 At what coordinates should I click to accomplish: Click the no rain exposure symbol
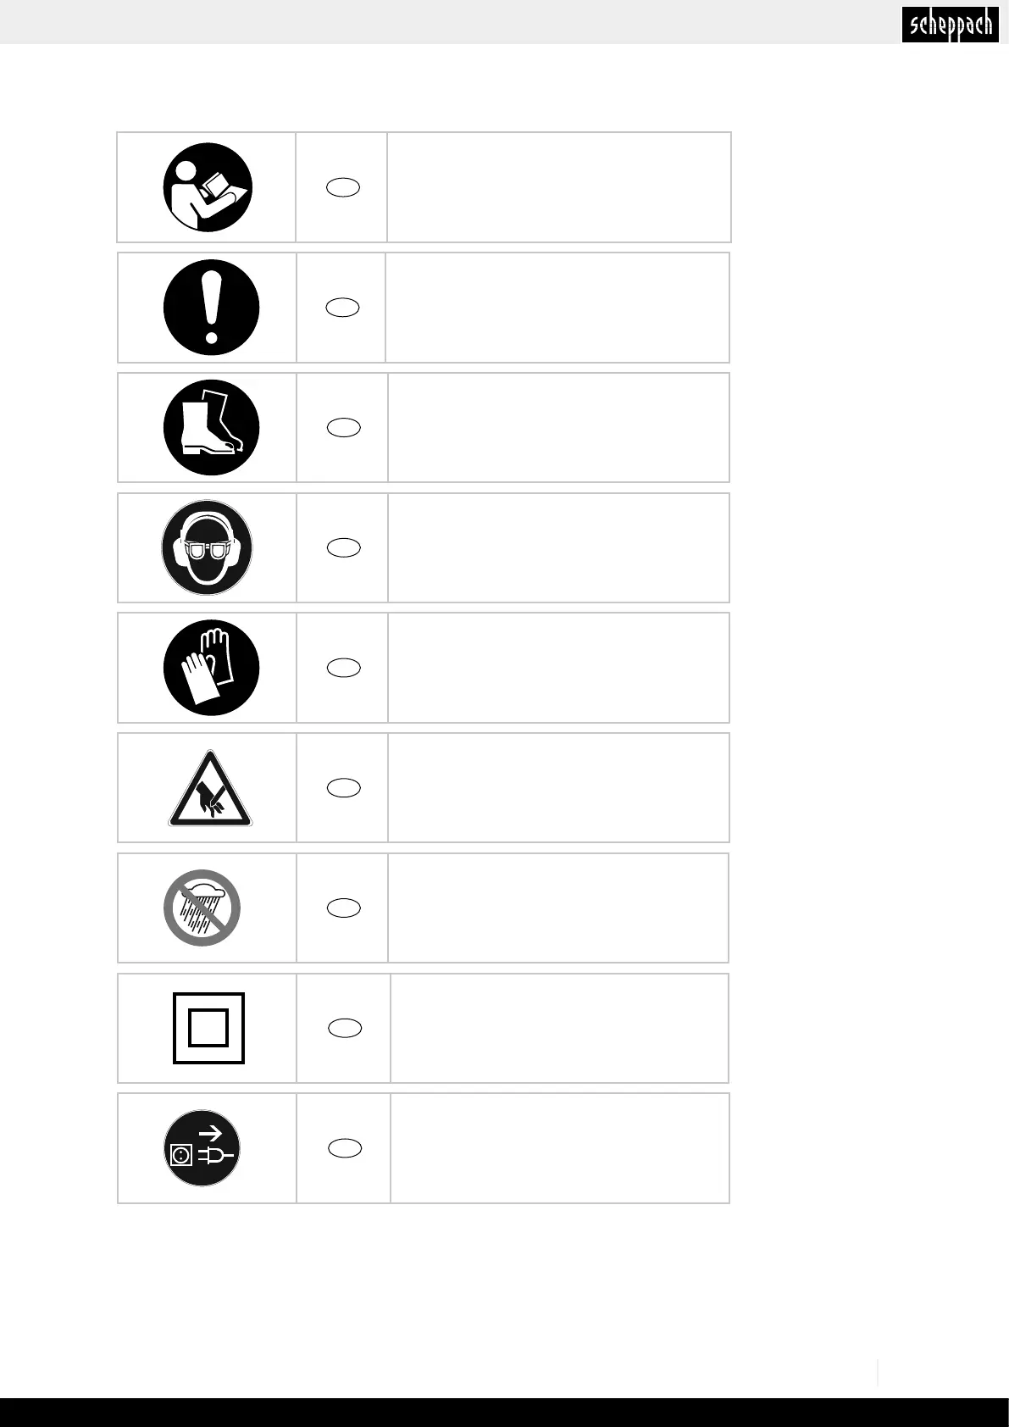point(202,908)
